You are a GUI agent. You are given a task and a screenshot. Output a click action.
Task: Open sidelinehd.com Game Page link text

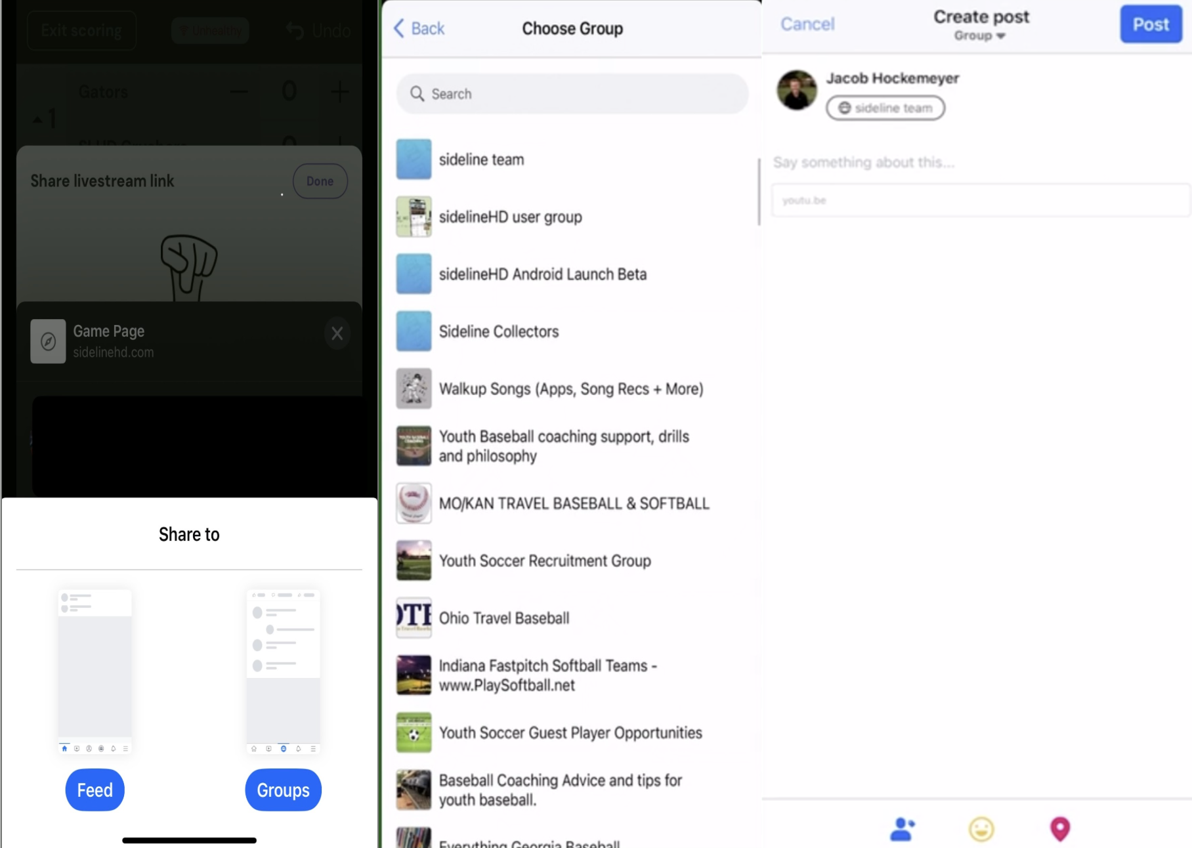tap(114, 352)
